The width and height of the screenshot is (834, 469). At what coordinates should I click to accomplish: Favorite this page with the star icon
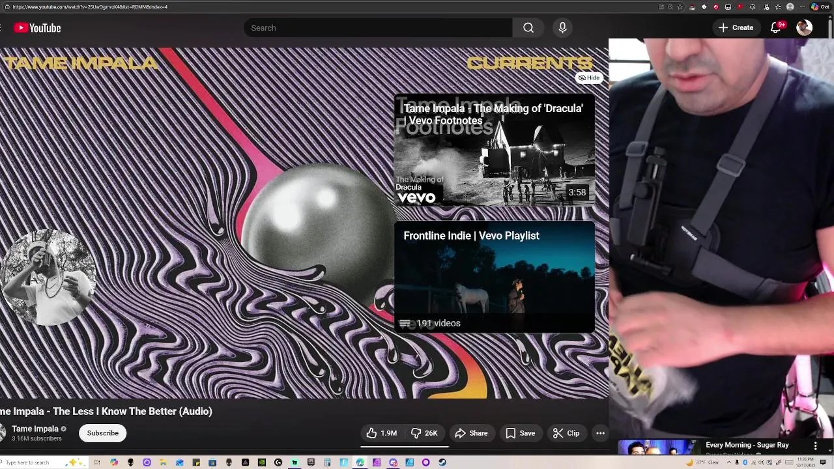click(680, 7)
